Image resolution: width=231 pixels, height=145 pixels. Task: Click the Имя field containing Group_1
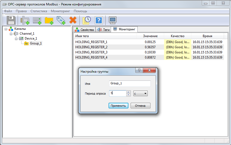[130, 83]
